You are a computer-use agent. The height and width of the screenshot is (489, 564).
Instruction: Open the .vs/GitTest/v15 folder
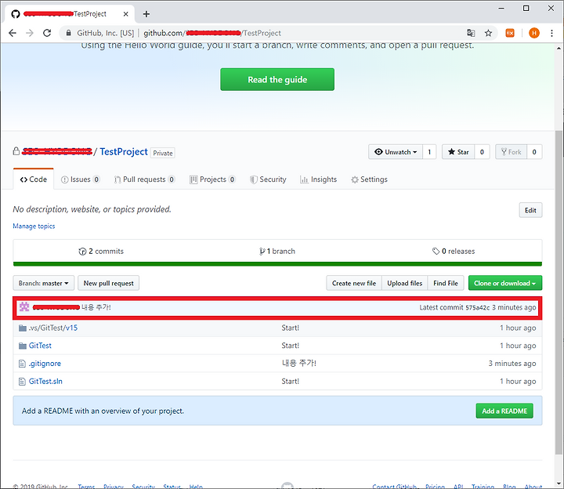tap(53, 328)
